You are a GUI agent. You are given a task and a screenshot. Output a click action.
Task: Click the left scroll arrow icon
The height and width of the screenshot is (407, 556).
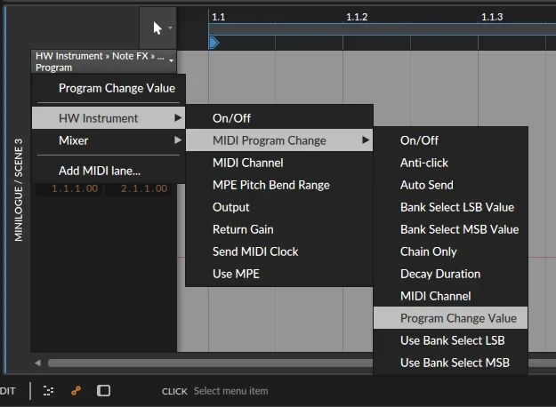click(37, 363)
